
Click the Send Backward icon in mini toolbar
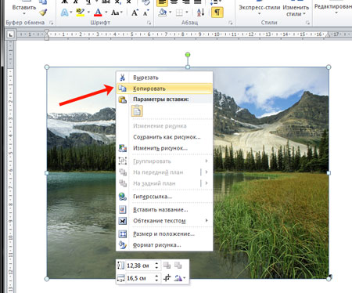[178, 266]
